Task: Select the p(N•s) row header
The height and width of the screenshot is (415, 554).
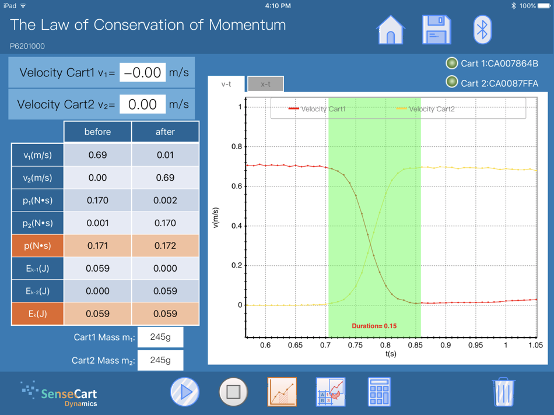Action: click(37, 245)
